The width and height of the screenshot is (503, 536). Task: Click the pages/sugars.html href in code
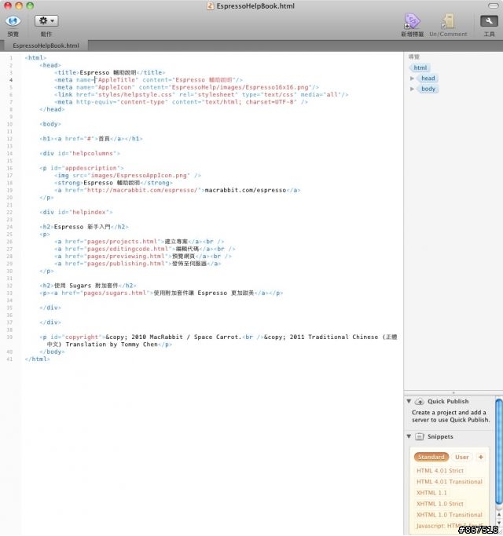[x=115, y=293]
